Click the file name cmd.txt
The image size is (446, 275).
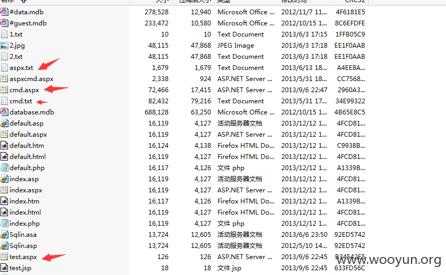pyautogui.click(x=21, y=101)
